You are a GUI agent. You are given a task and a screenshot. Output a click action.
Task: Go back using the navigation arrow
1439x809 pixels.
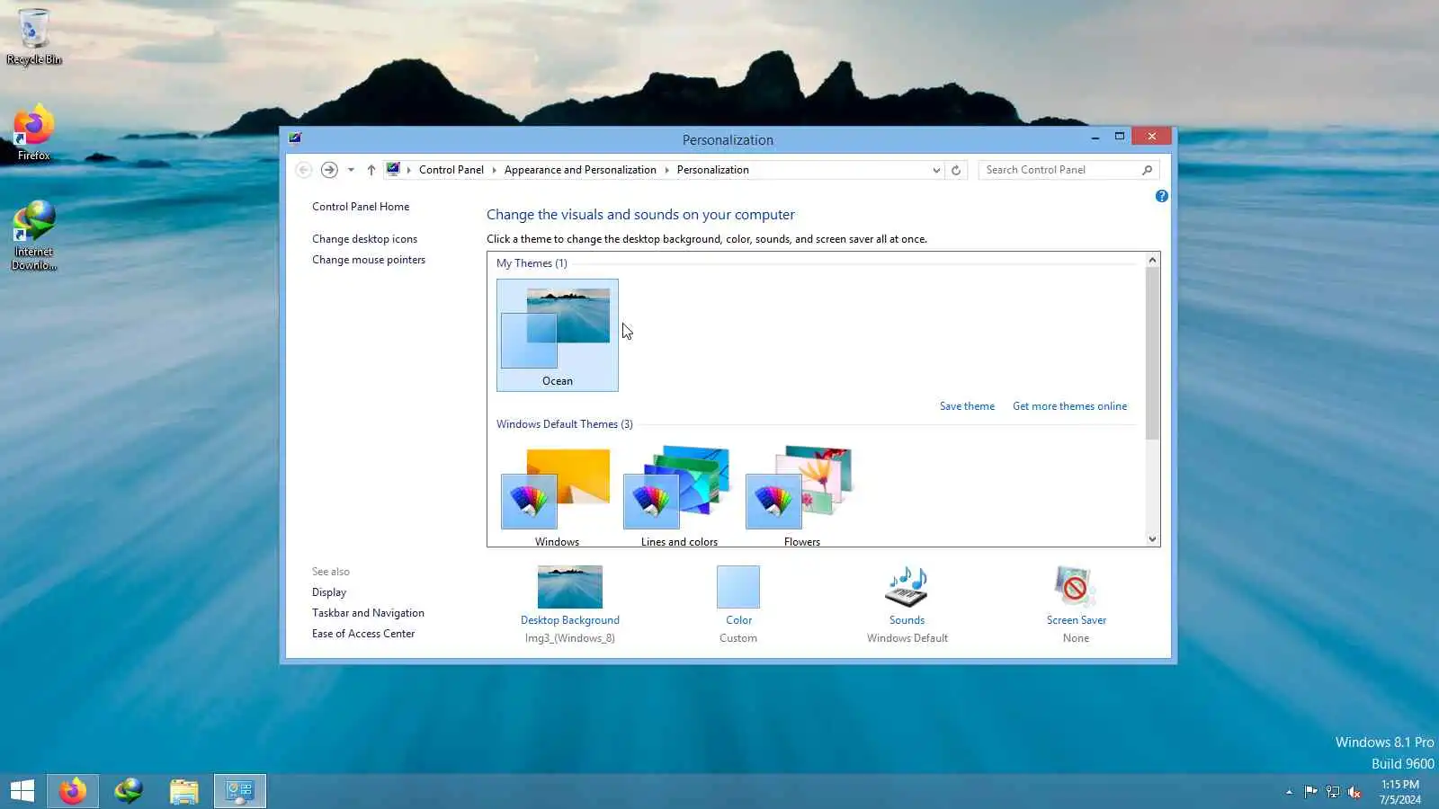point(304,170)
